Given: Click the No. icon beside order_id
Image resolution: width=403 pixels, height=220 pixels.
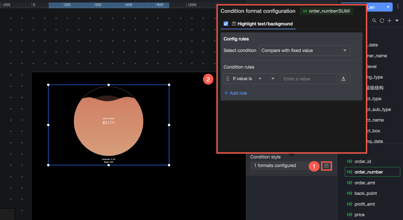Looking at the screenshot, I should 349,161.
